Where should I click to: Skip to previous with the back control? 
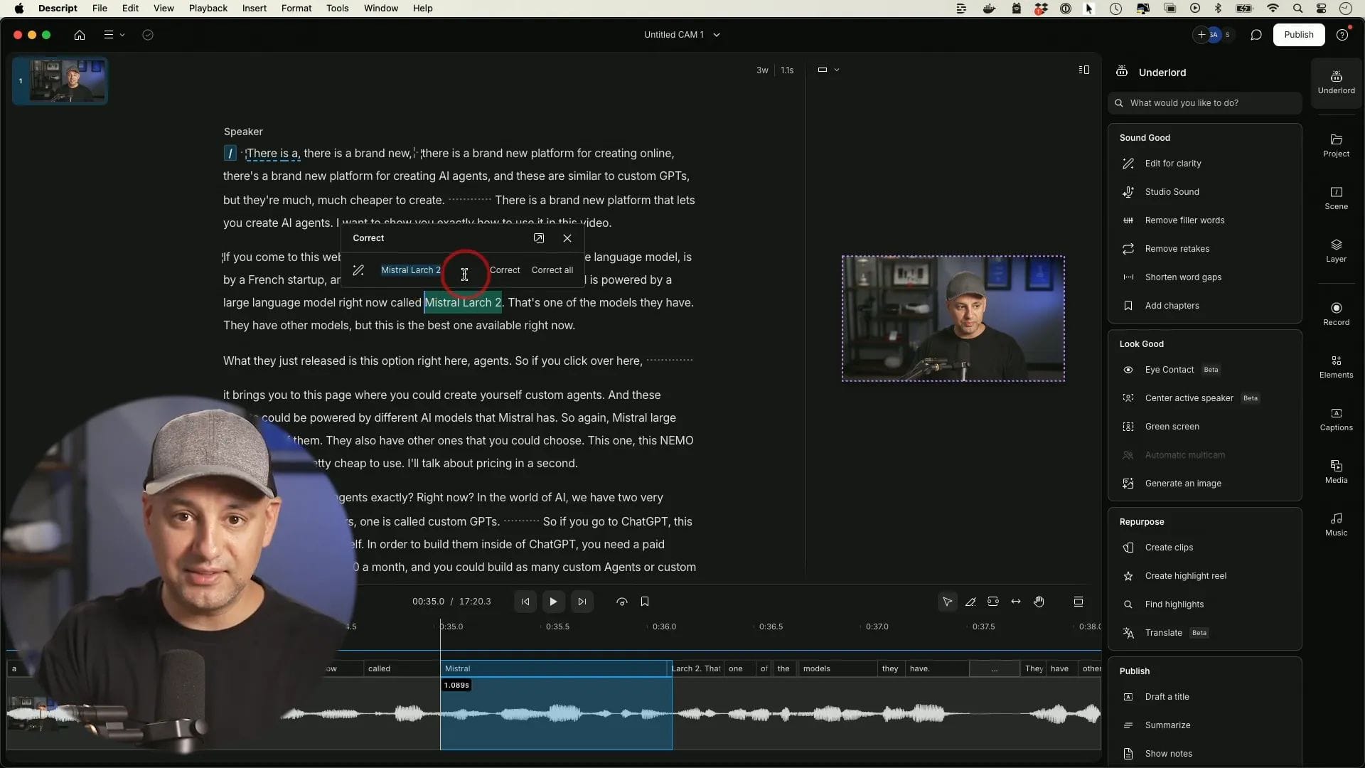click(525, 602)
